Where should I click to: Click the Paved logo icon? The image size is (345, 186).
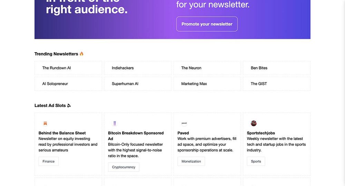184,123
